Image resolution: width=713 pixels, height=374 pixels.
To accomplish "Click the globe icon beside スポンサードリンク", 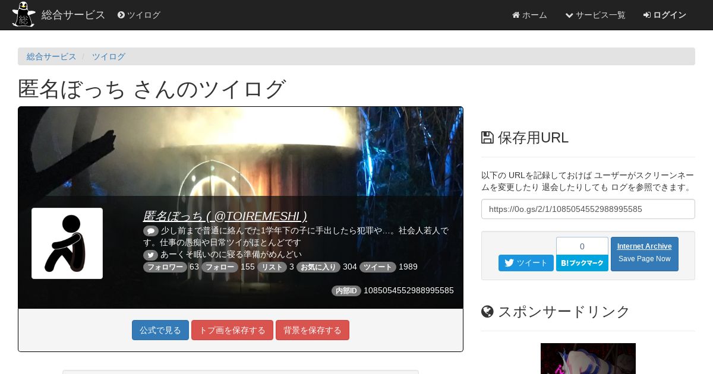I will [x=487, y=312].
